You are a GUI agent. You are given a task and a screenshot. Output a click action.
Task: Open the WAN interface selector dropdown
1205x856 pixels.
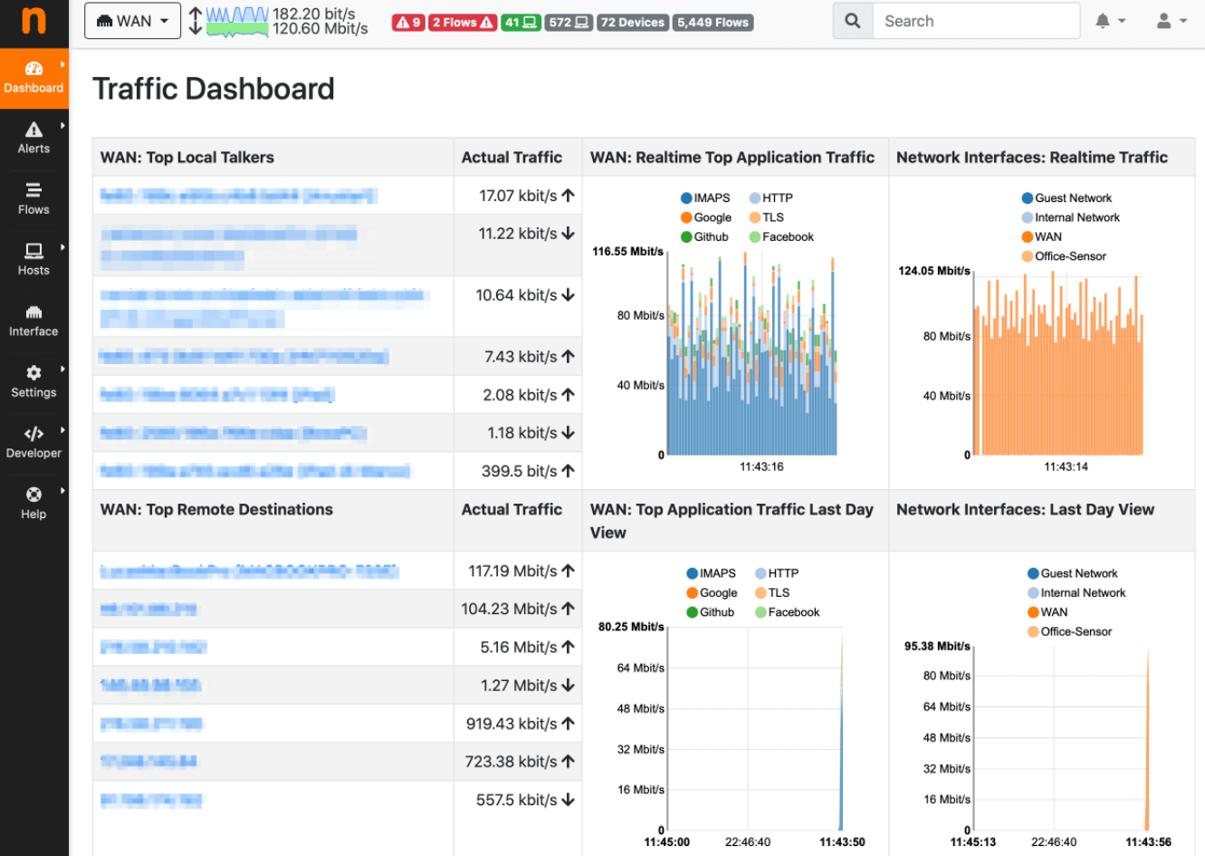point(131,20)
